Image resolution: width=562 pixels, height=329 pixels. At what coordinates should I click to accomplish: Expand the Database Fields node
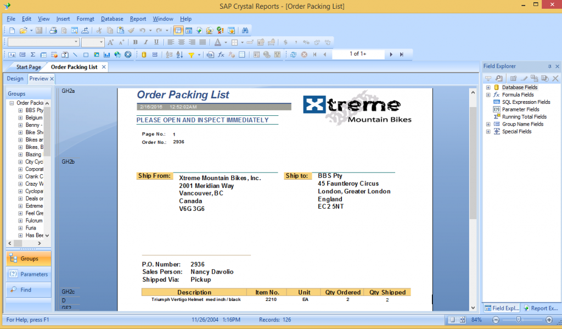pyautogui.click(x=488, y=87)
